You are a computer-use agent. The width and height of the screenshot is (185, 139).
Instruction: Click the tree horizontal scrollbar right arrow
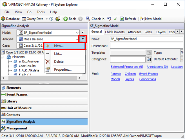pos(79,78)
